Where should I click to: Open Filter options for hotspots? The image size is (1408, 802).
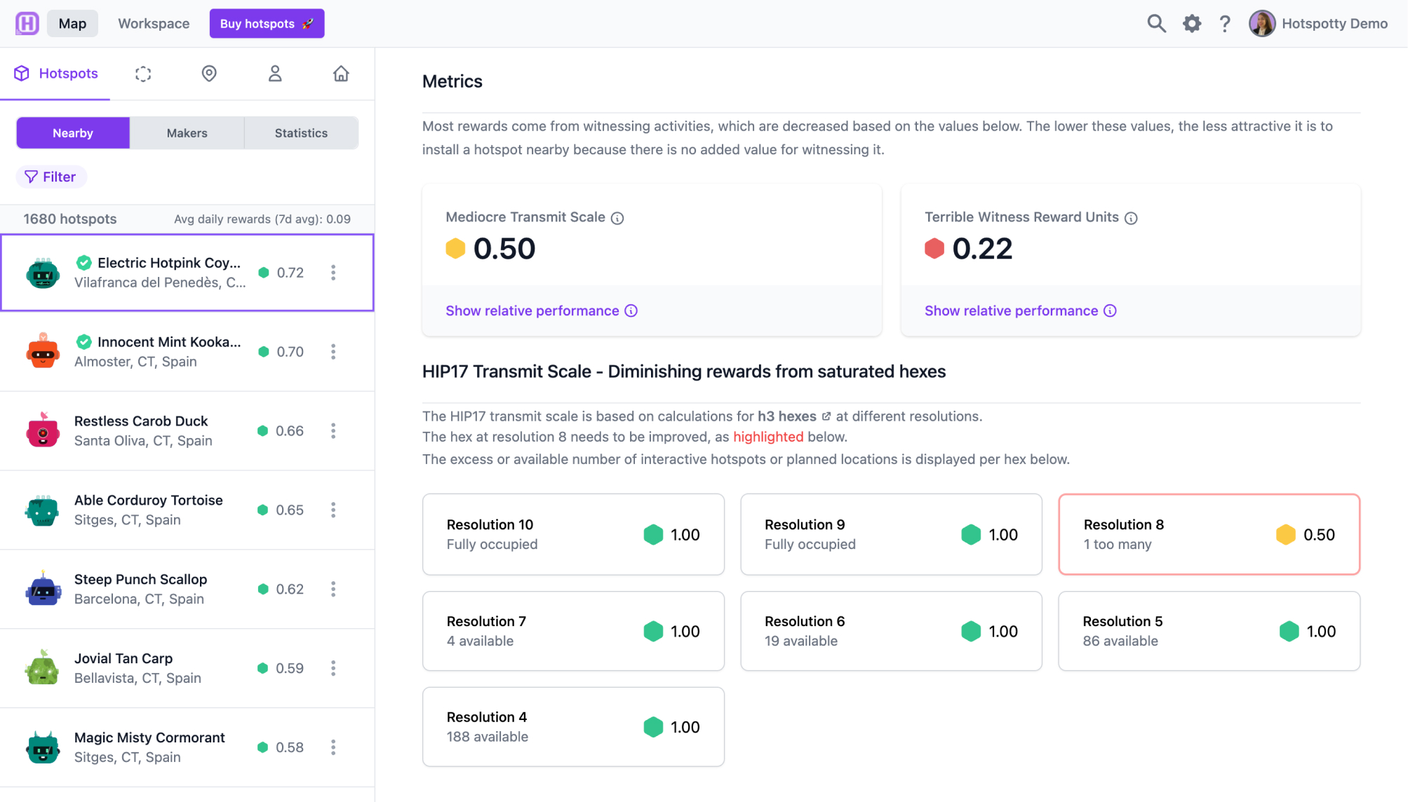point(51,177)
